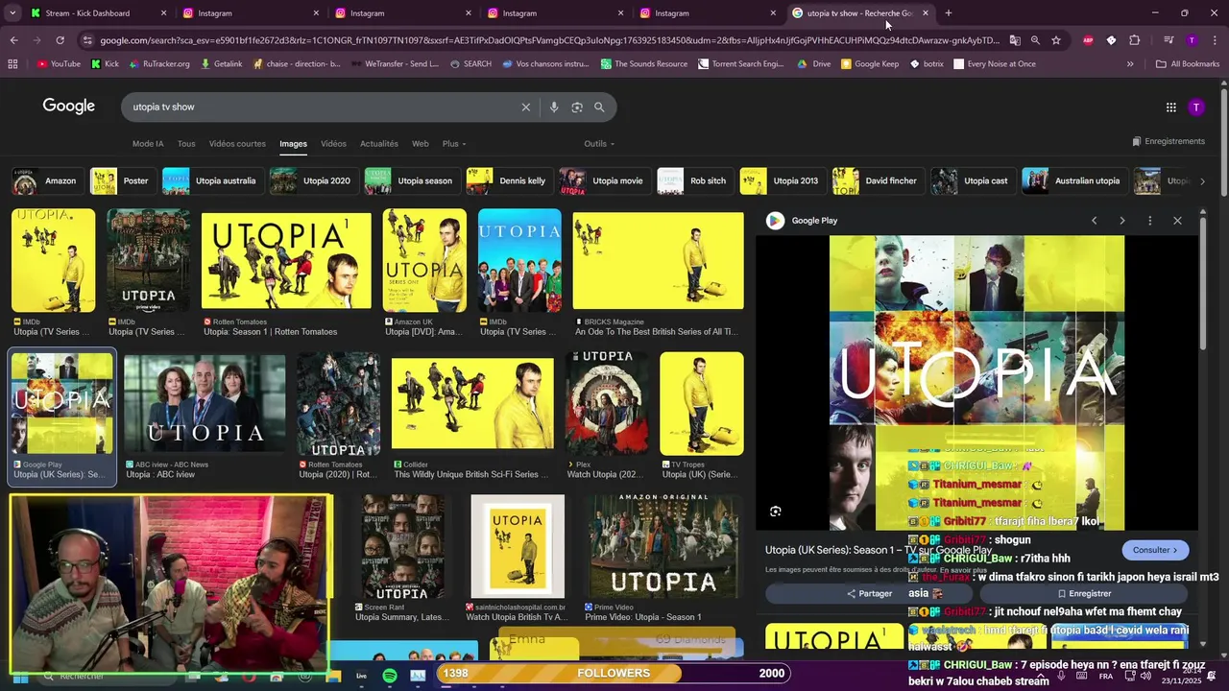This screenshot has width=1229, height=691.
Task: Open the RuTracker.org bookmark
Action: point(158,64)
